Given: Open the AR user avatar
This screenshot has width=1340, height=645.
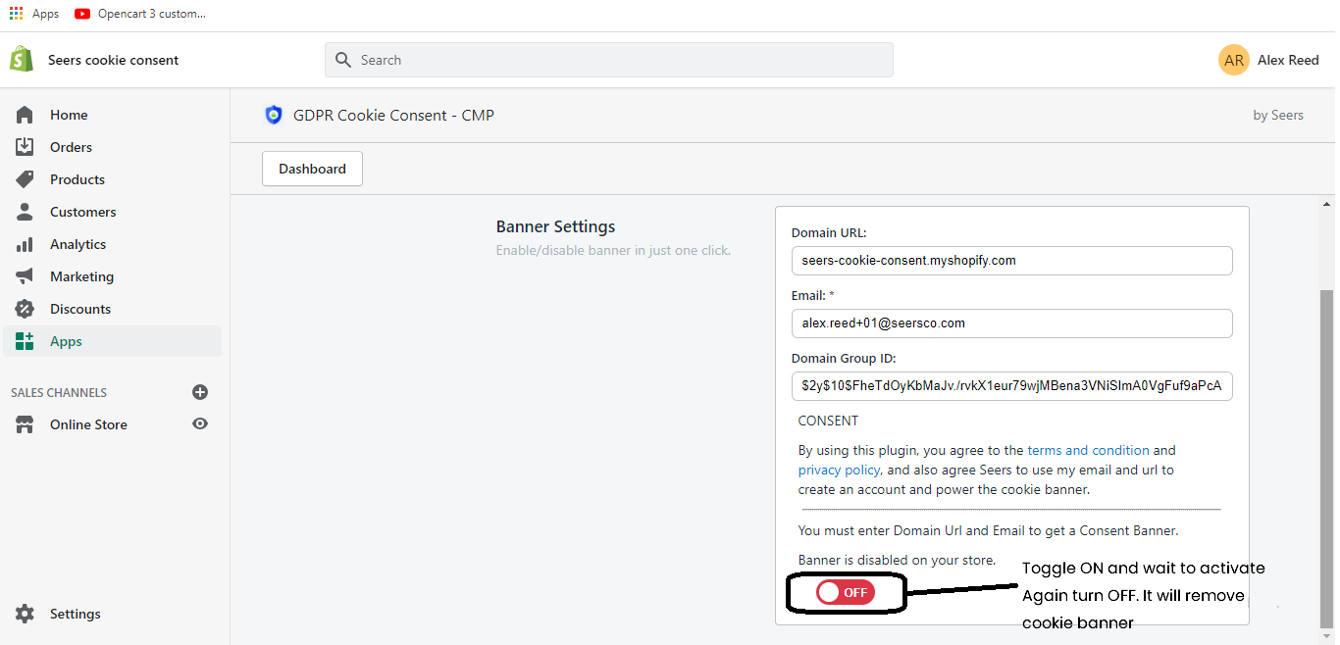Looking at the screenshot, I should [x=1234, y=60].
